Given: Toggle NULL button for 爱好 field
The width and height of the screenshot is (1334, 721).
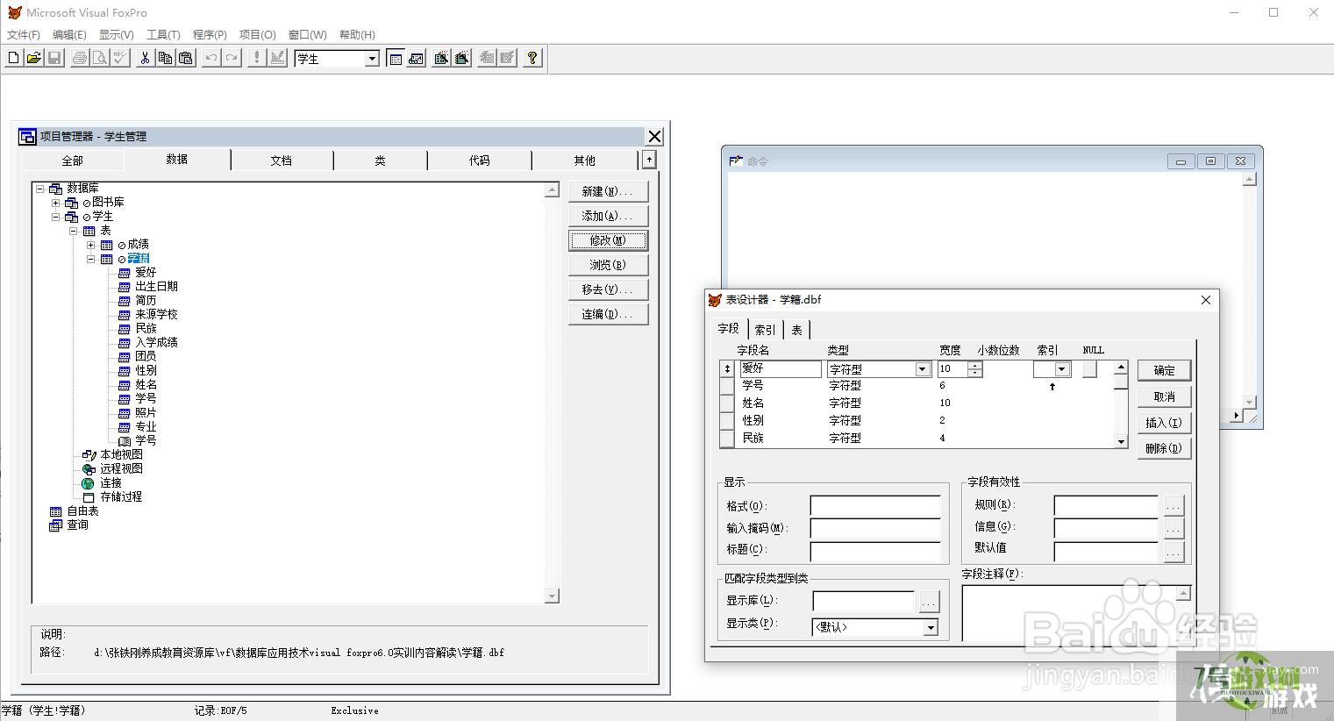Looking at the screenshot, I should click(x=1089, y=369).
